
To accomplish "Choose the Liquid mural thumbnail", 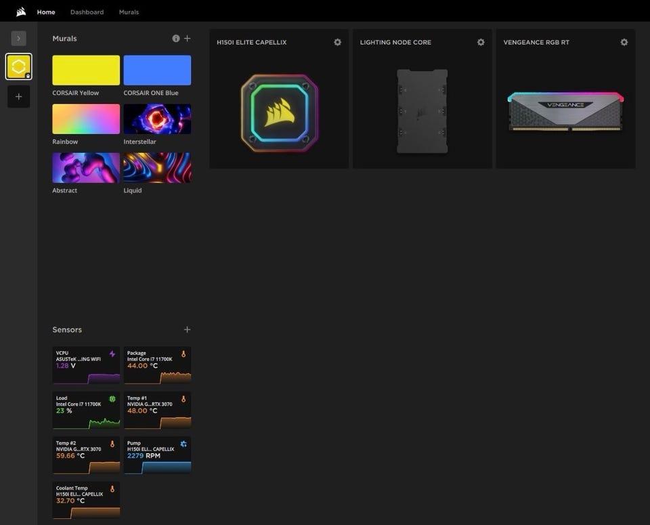I will 157,167.
